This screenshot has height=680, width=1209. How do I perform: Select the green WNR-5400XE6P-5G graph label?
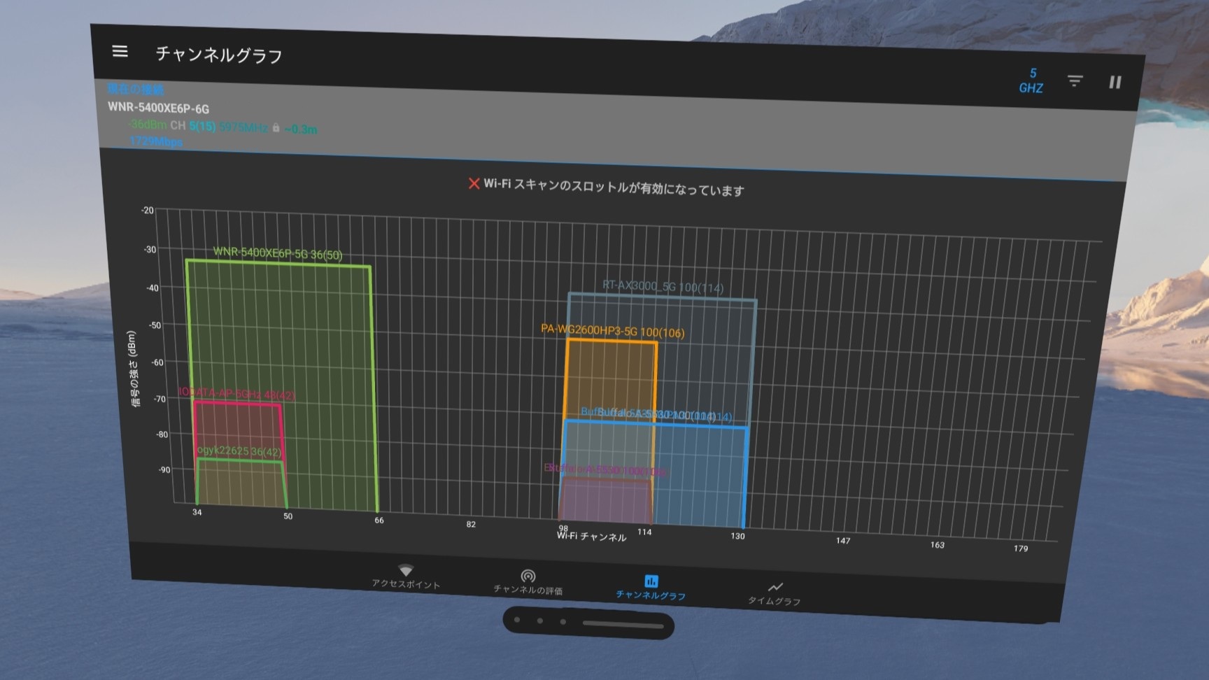point(278,253)
